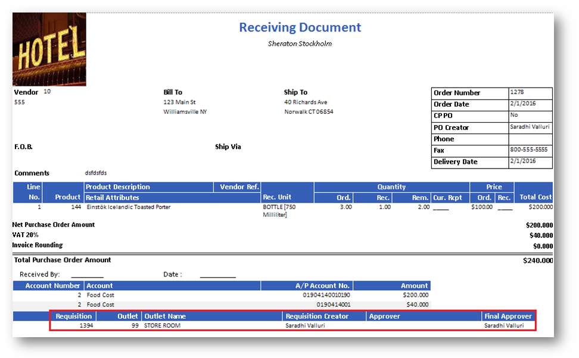Click the Total Purchase Order Amount $240.000
This screenshot has width=579, height=358.
point(537,260)
